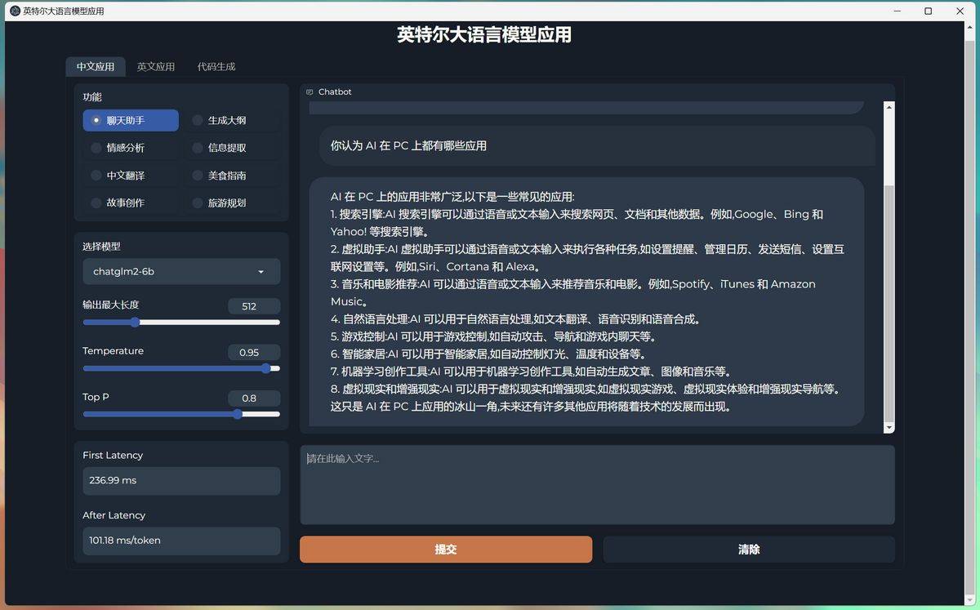This screenshot has width=980, height=610.
Task: Click the 输出最大长度 slider handle
Action: [x=135, y=323]
